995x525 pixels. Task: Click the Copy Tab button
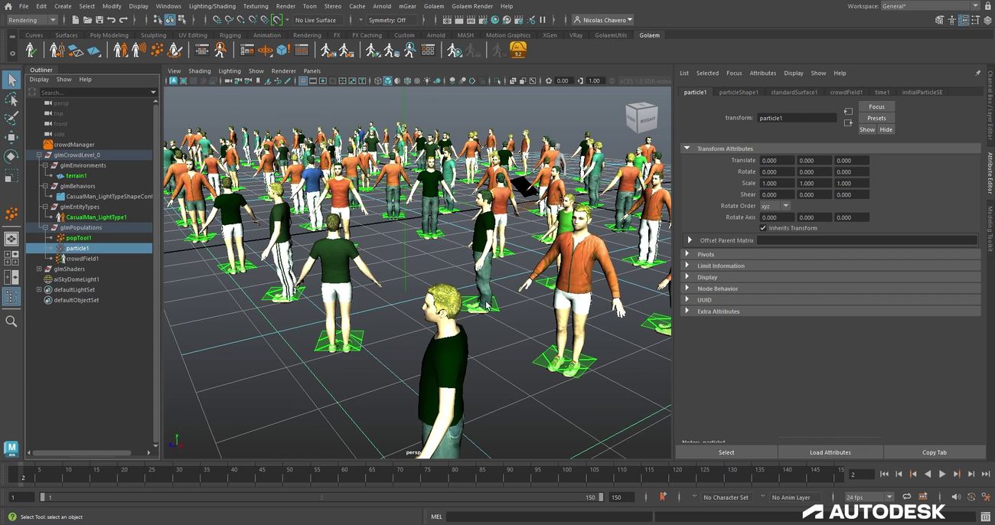pos(935,452)
